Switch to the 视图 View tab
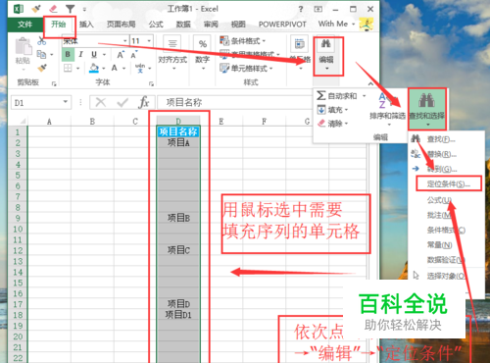The image size is (490, 363). pos(238,25)
